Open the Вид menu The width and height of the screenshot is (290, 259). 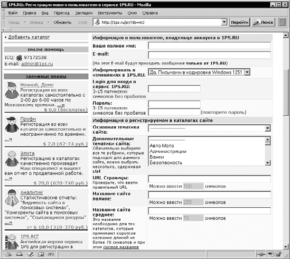click(x=45, y=13)
